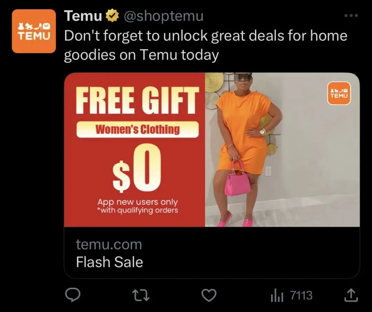Open the Flash Sale card title
The image size is (372, 312).
(x=110, y=262)
